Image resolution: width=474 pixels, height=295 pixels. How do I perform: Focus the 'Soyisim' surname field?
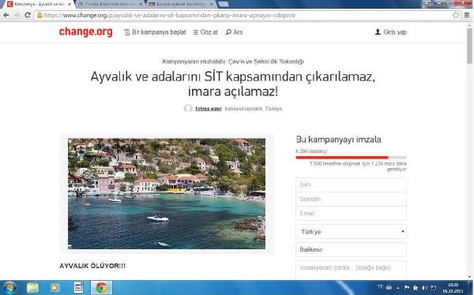pos(351,199)
